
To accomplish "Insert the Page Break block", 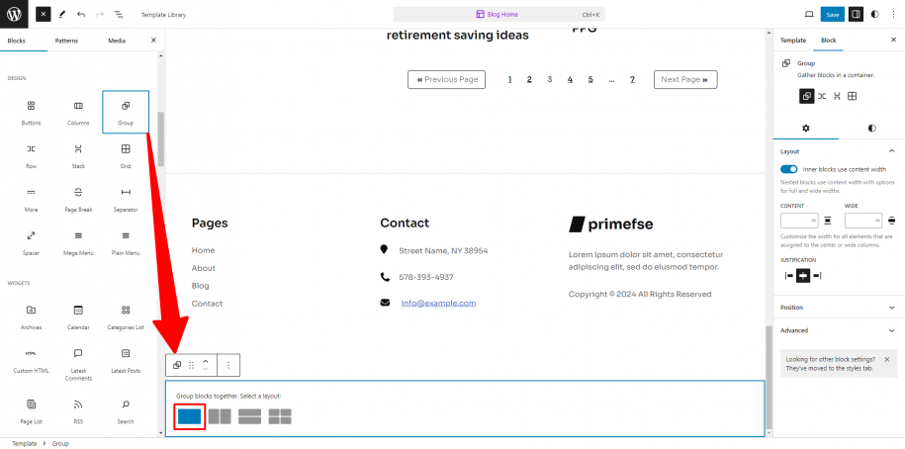I will tap(78, 199).
